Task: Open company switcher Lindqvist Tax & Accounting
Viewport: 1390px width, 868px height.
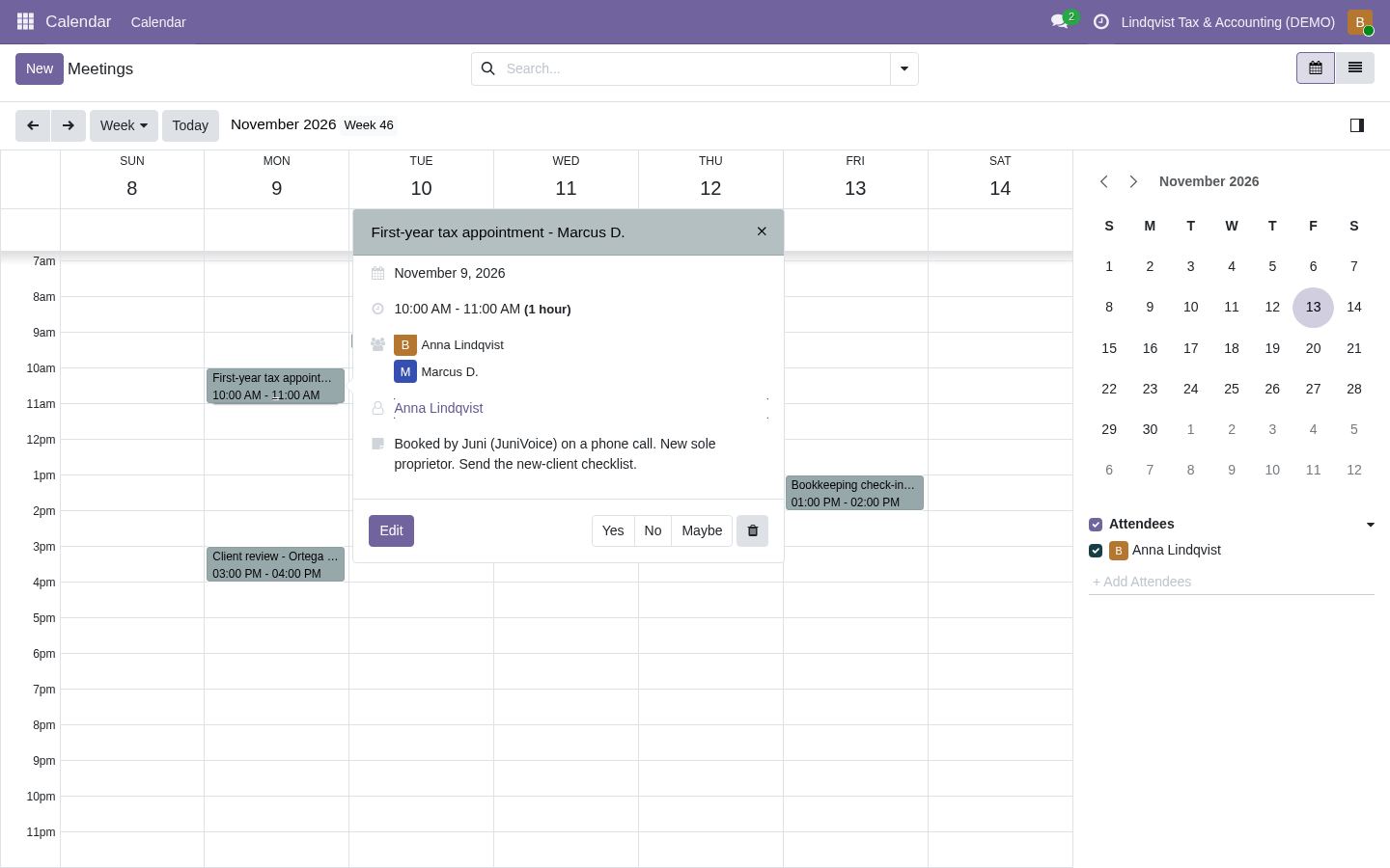Action: 1228,22
